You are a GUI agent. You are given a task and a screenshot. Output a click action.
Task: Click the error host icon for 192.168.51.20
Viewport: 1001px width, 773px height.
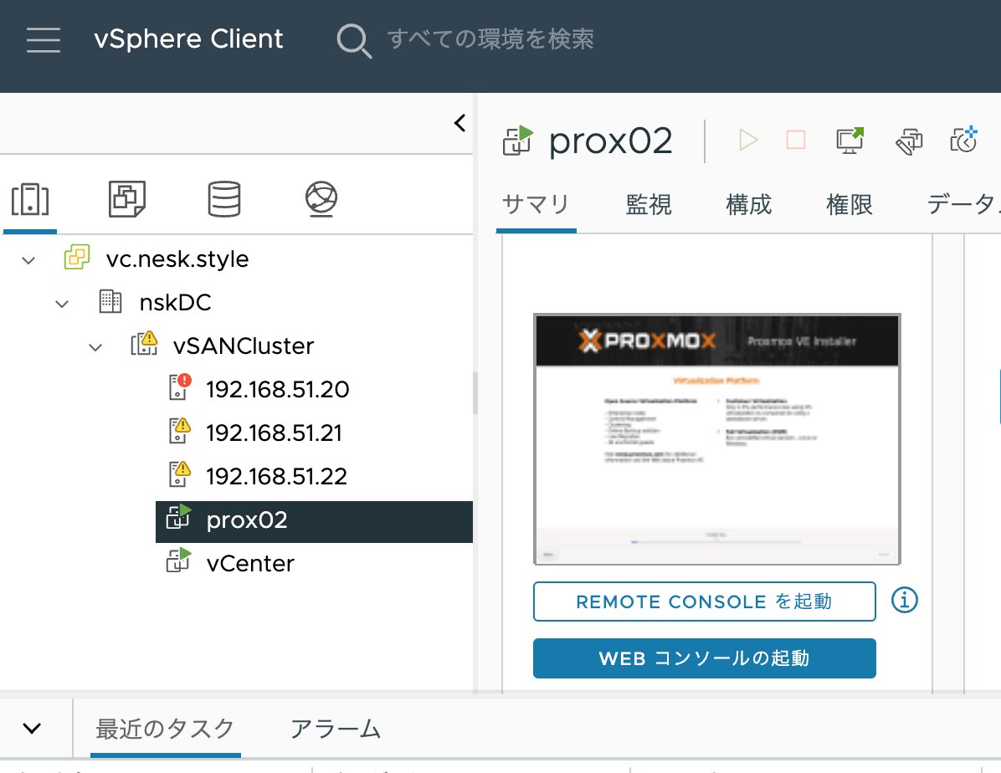pos(179,386)
